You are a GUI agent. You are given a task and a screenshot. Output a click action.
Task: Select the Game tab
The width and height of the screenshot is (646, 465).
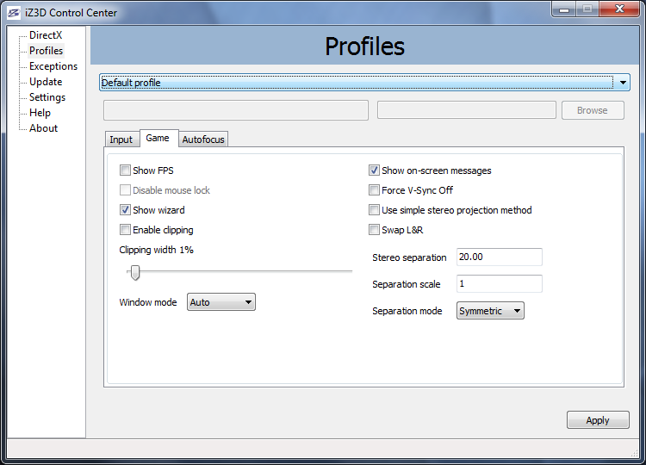click(x=158, y=138)
